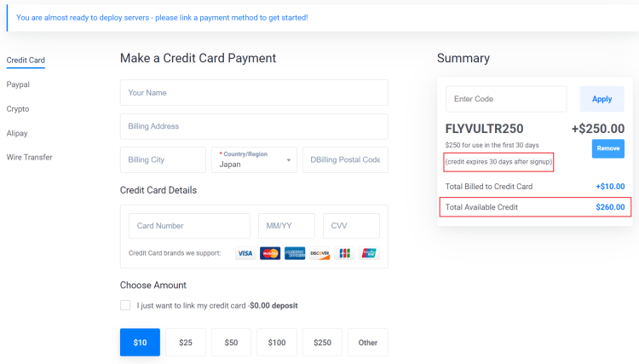Viewport: 639px width, 364px height.
Task: Check the link credit card only checkbox
Action: [x=125, y=305]
